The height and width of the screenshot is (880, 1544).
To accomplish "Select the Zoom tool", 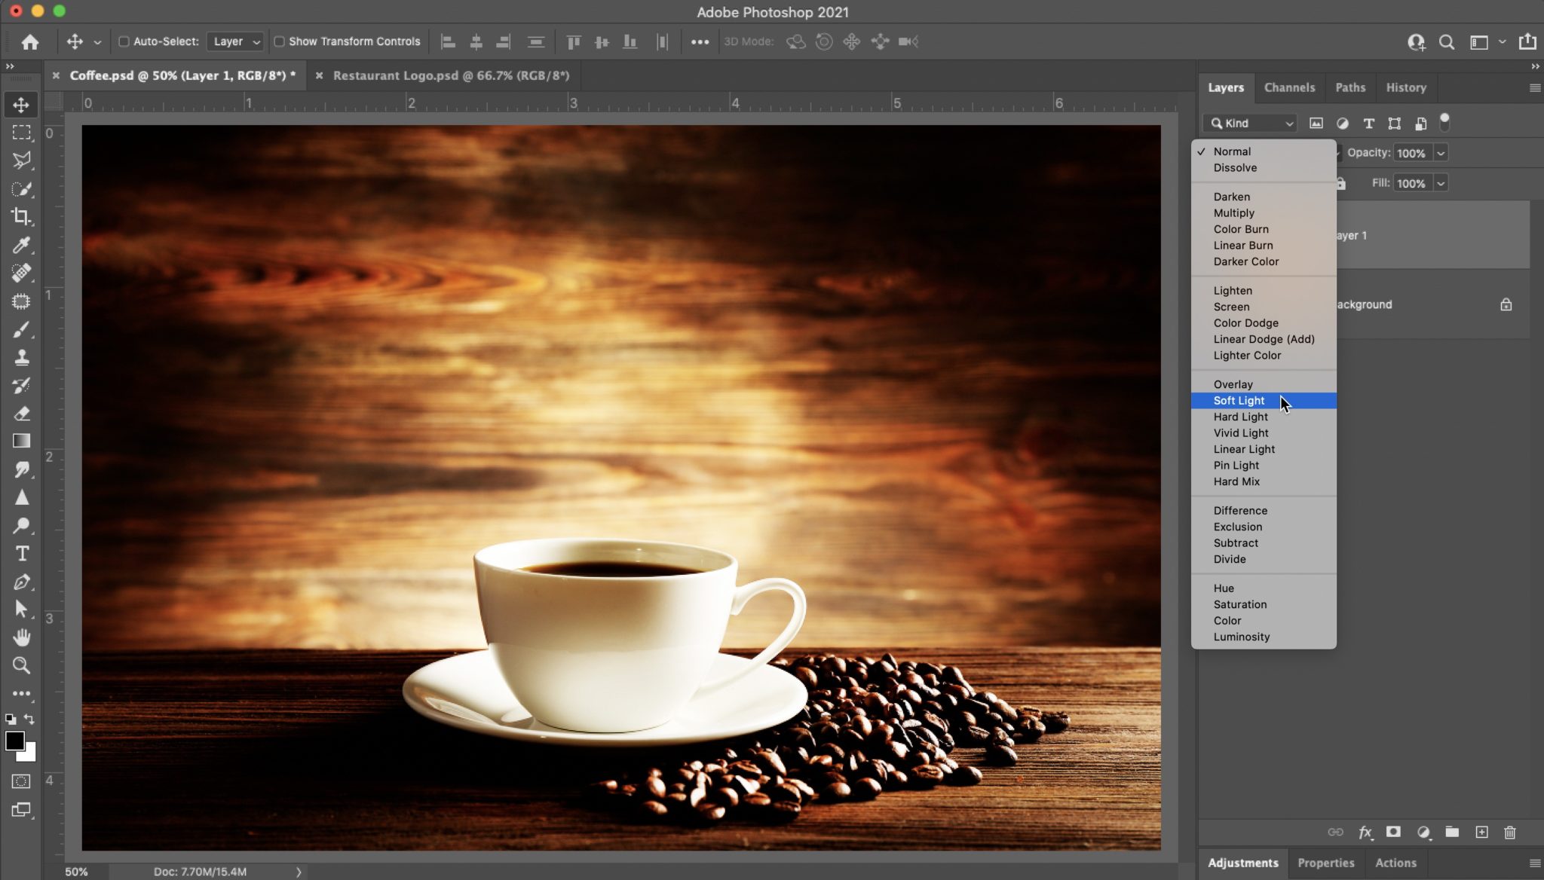I will point(22,665).
